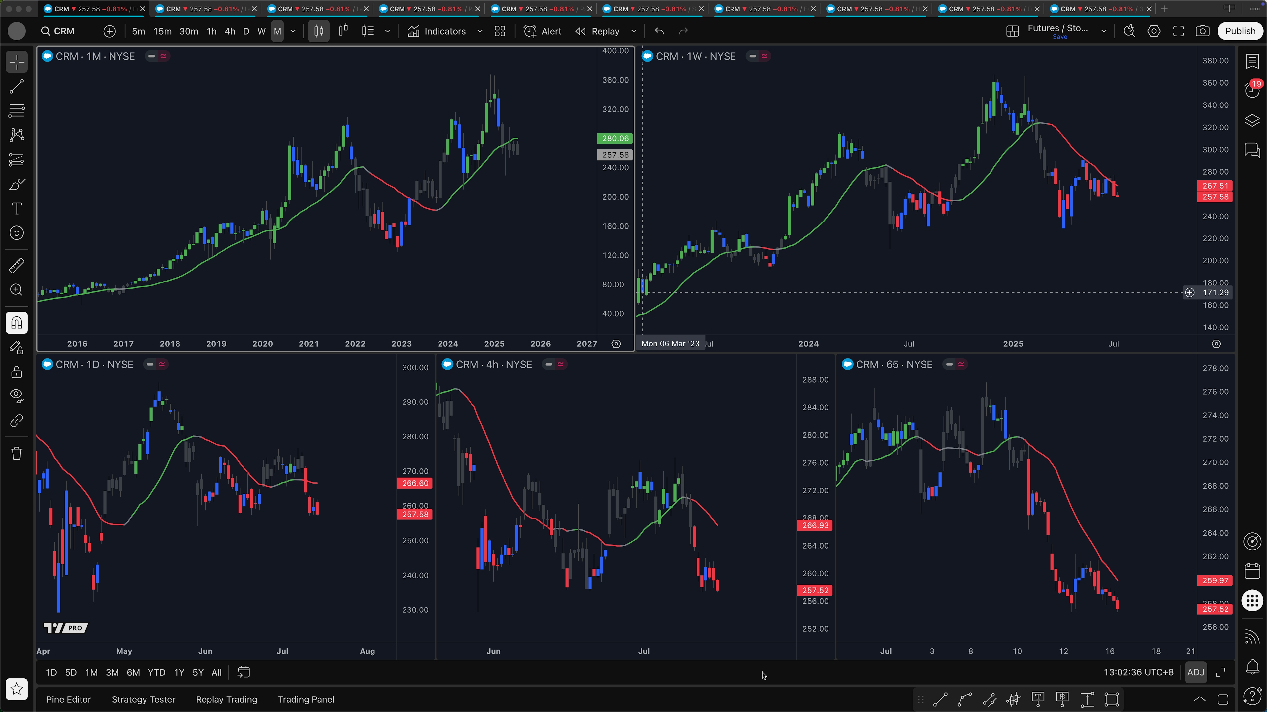Open the Pine Editor tab
This screenshot has width=1267, height=712.
69,699
